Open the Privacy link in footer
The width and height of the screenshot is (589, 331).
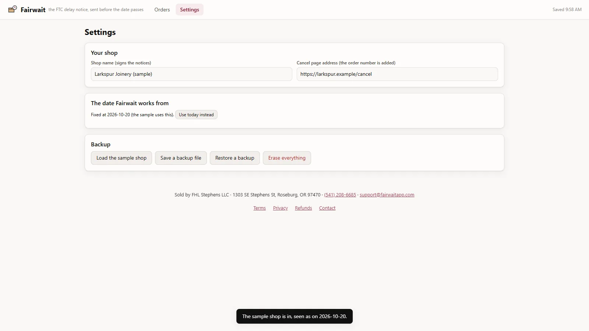[281, 208]
